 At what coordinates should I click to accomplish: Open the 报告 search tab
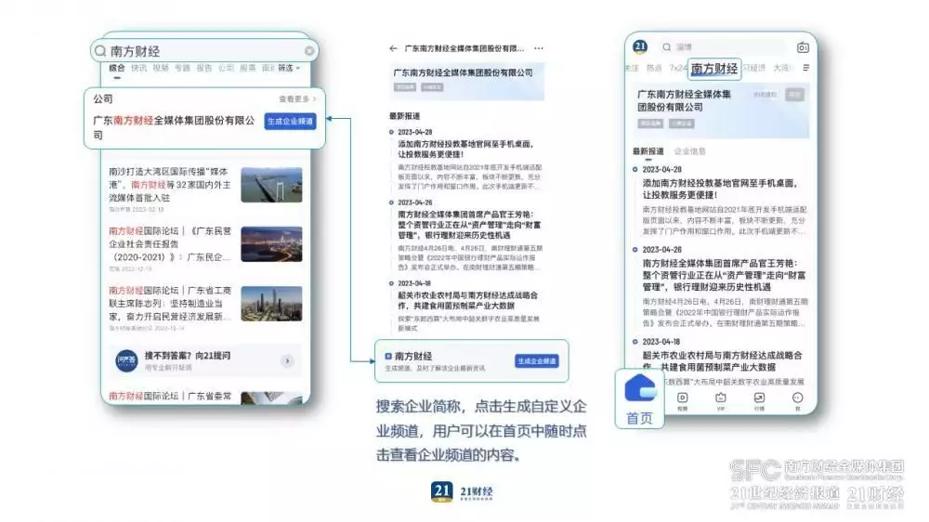pyautogui.click(x=204, y=68)
